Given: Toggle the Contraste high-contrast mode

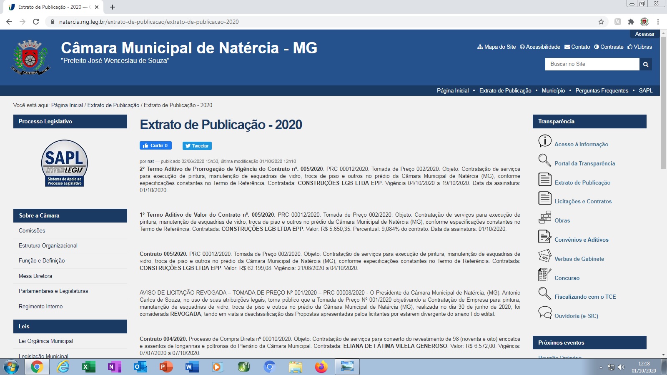Looking at the screenshot, I should [609, 47].
